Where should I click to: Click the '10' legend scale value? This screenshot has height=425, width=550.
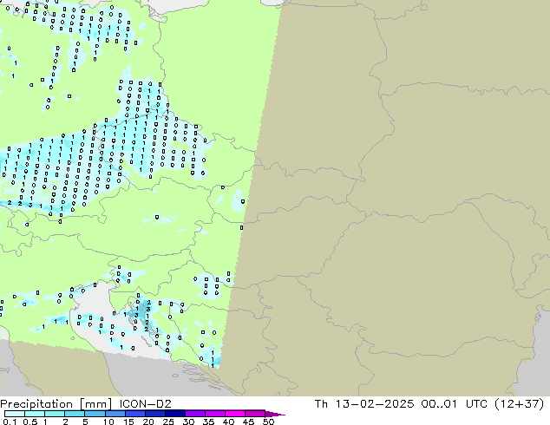click(x=108, y=422)
